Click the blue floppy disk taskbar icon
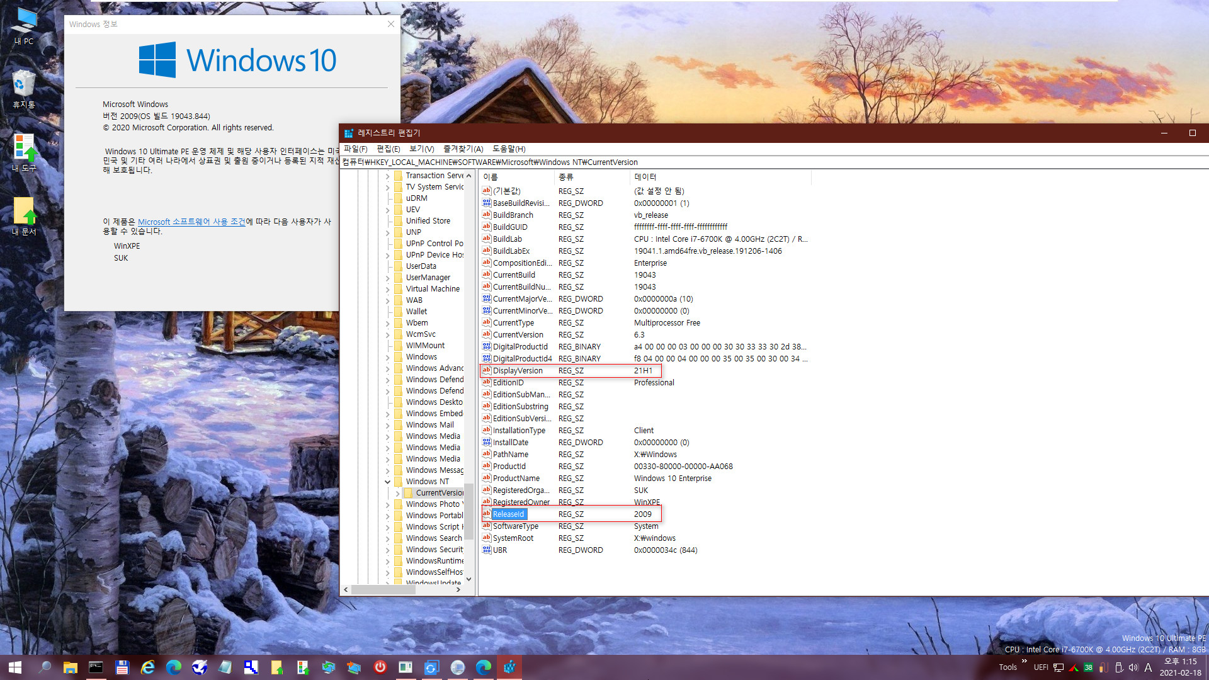 [122, 667]
